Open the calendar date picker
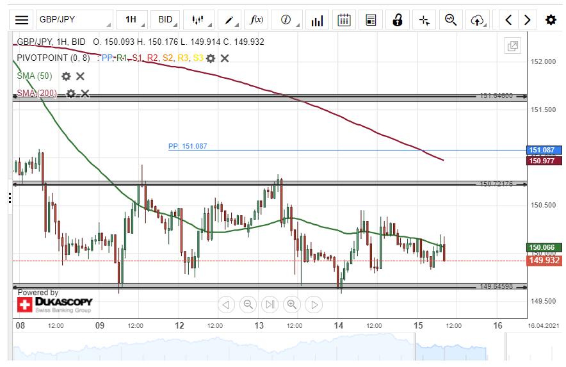 click(344, 19)
